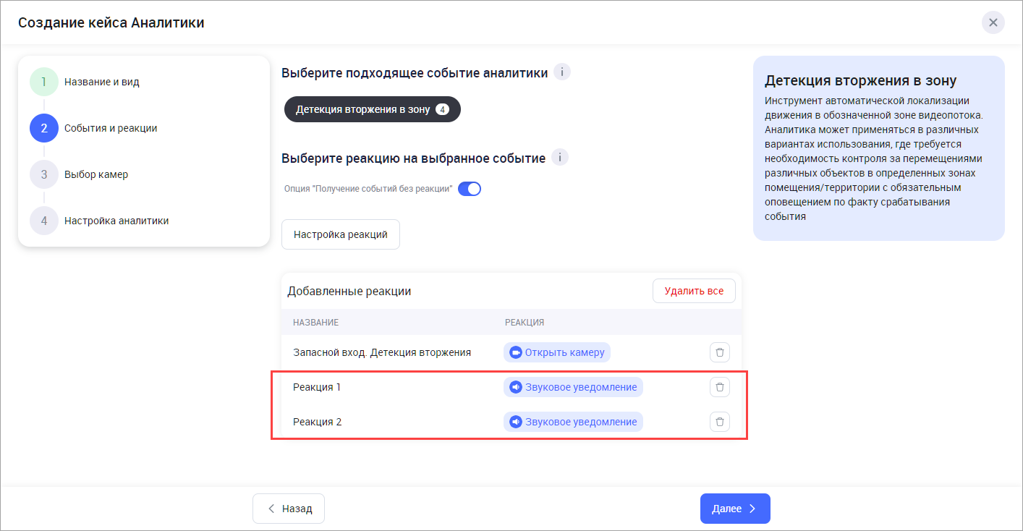The width and height of the screenshot is (1023, 531).
Task: Go to step 1 Название и вид
Action: pos(101,82)
